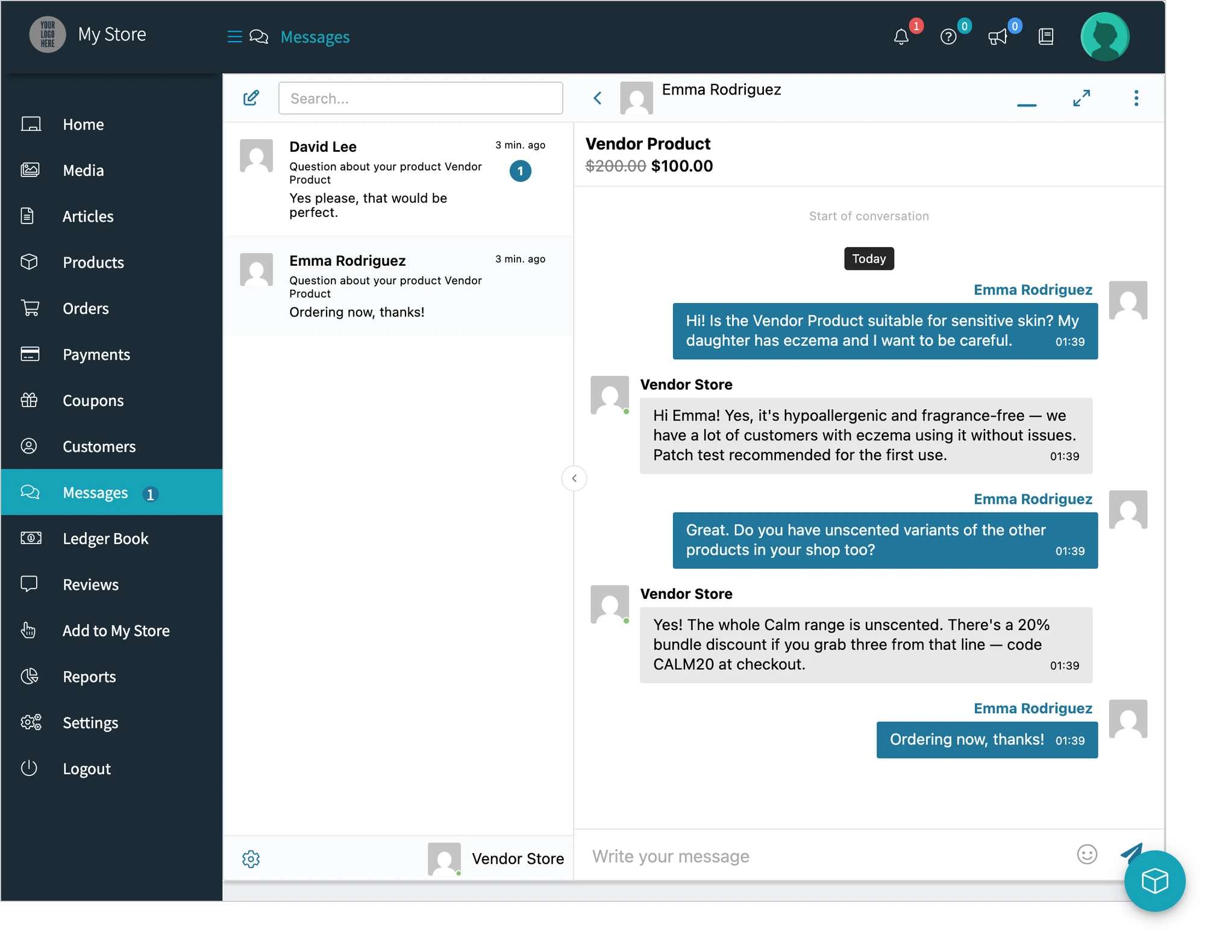This screenshot has width=1205, height=932.
Task: Click the conversation search field
Action: click(421, 98)
